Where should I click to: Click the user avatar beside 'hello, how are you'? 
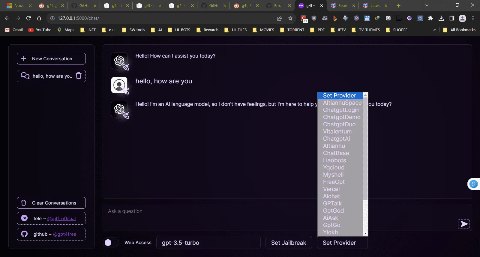[120, 85]
